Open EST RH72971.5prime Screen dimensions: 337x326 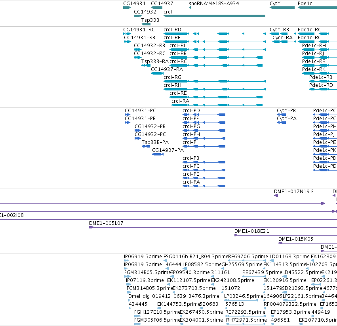[246, 320]
